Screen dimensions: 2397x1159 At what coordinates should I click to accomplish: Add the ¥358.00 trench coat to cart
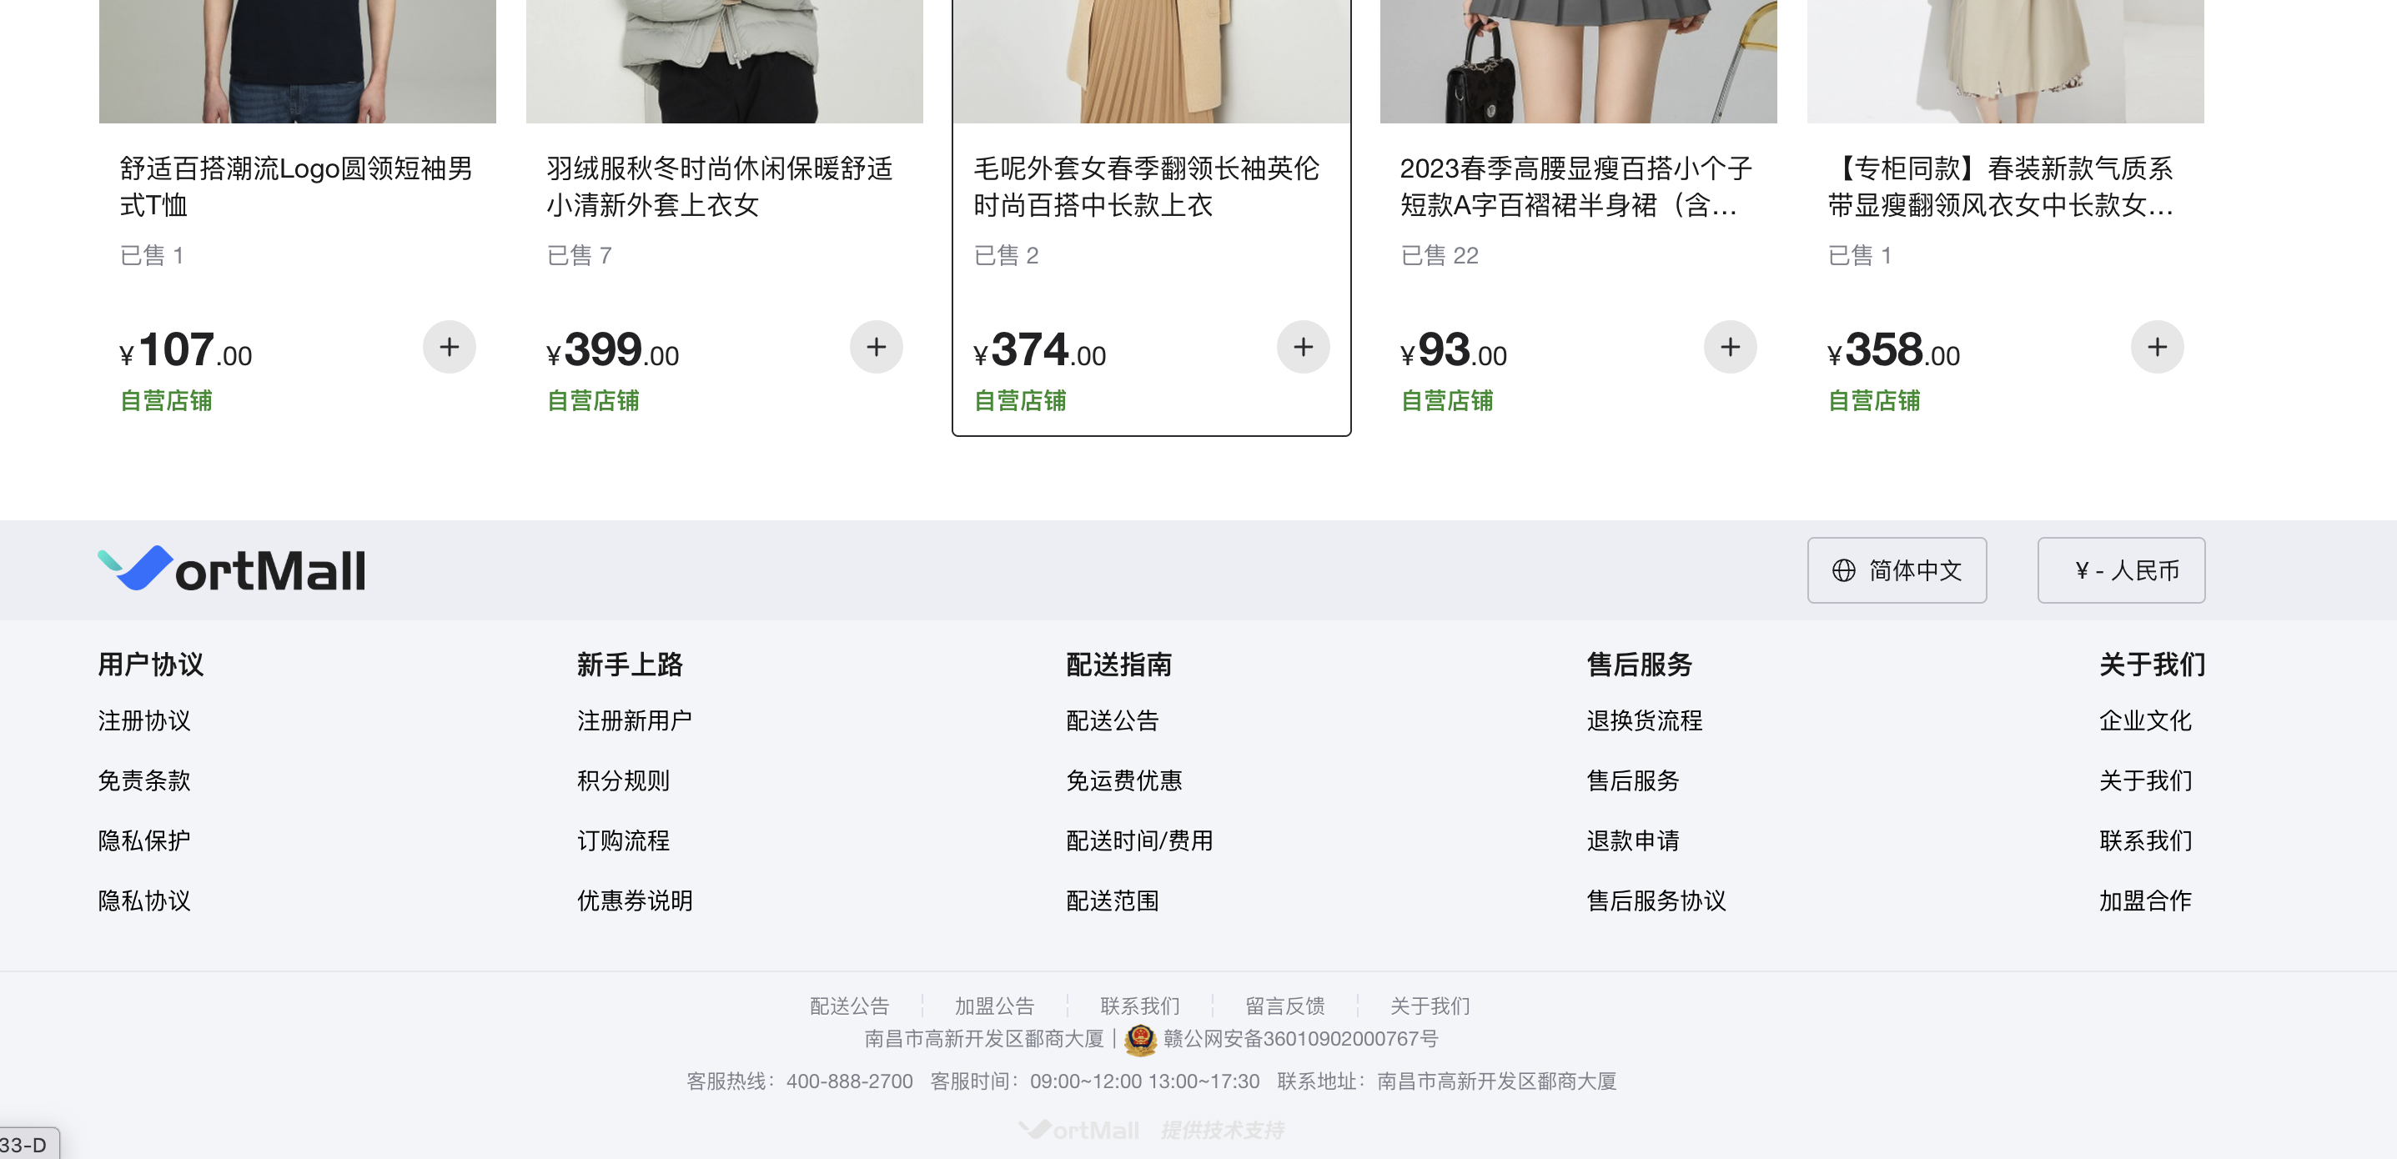tap(2158, 347)
